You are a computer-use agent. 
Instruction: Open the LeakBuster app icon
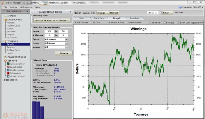point(8,67)
